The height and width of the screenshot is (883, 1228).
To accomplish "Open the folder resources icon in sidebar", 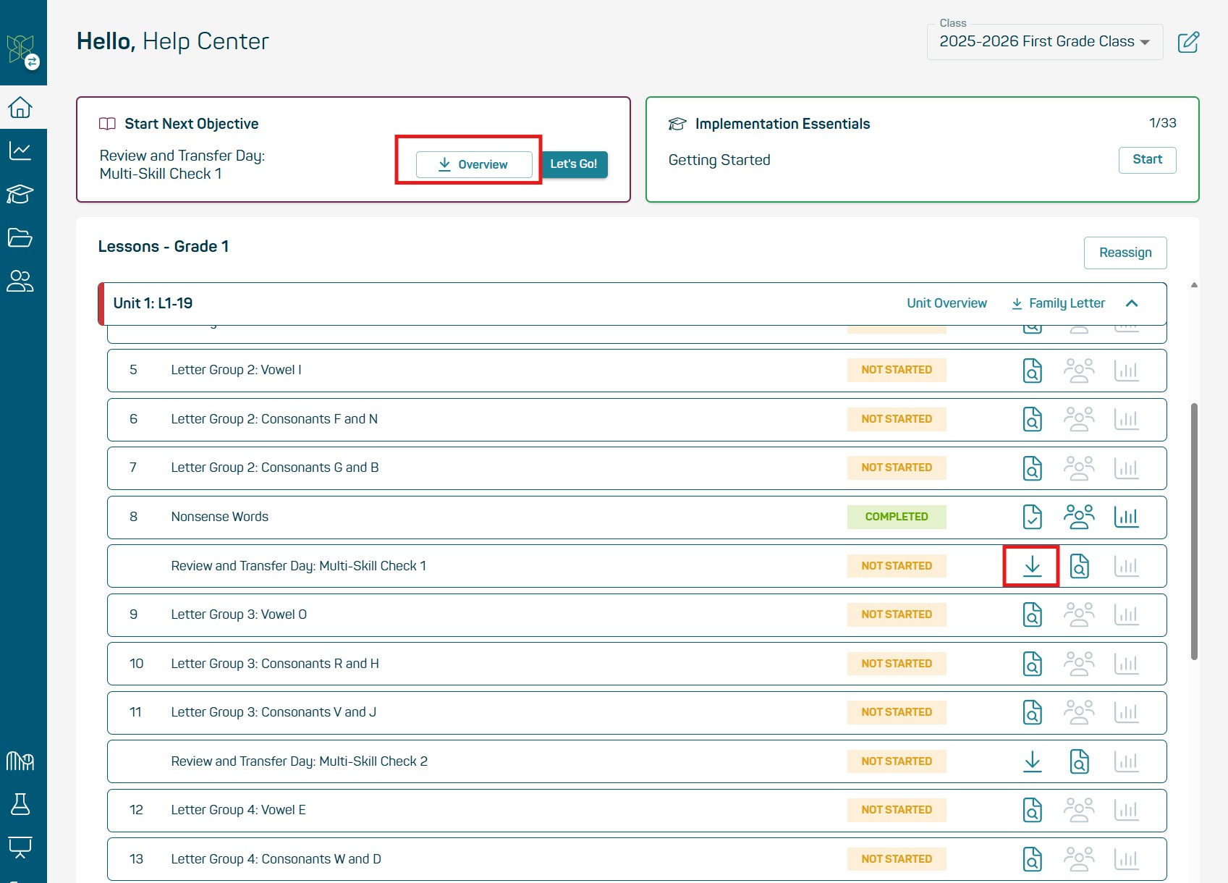I will pyautogui.click(x=20, y=237).
